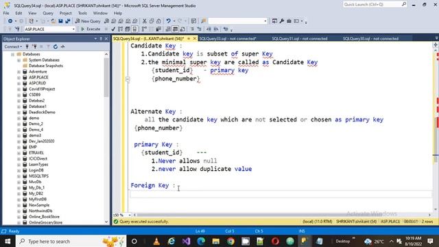The image size is (439, 247).
Task: Collapse the Databases tree node
Action: pyautogui.click(x=12, y=54)
